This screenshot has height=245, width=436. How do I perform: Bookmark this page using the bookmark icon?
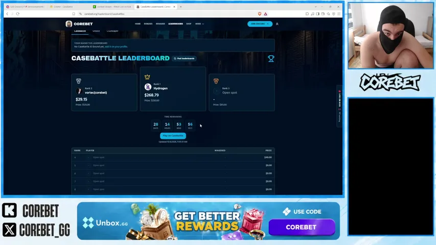(74, 14)
